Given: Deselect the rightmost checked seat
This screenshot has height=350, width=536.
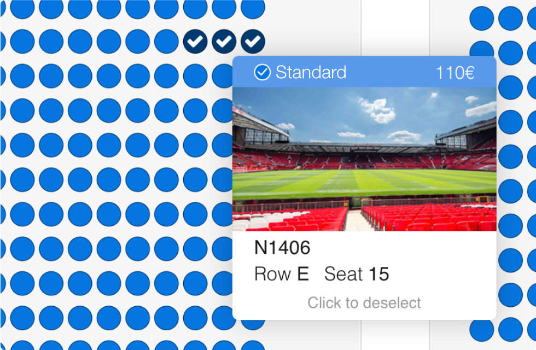Looking at the screenshot, I should tap(253, 40).
